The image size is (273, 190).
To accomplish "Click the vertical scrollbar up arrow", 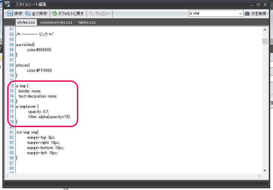I will [x=265, y=30].
